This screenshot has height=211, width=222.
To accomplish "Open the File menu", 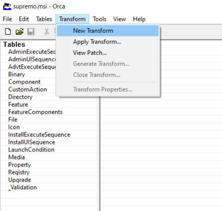I will pos(7,19).
